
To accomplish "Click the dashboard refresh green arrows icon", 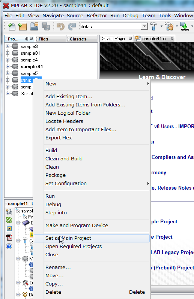I will pyautogui.click(x=9, y=220).
